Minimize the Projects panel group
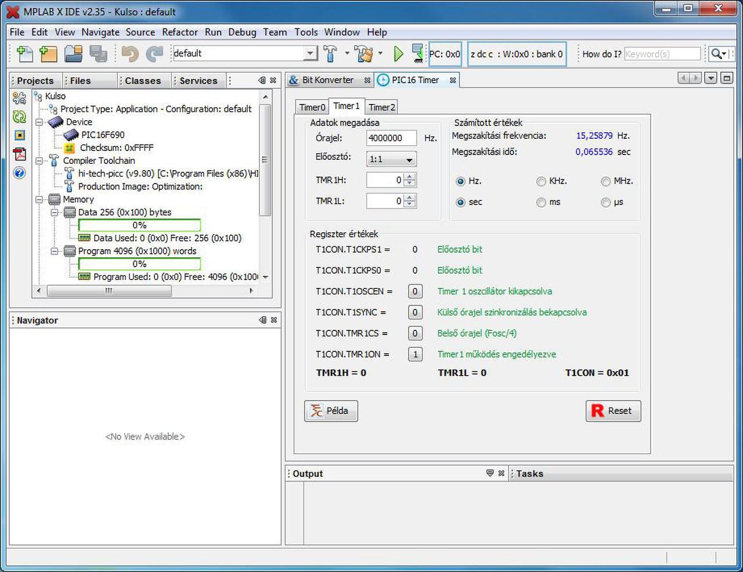The height and width of the screenshot is (572, 743). (262, 80)
